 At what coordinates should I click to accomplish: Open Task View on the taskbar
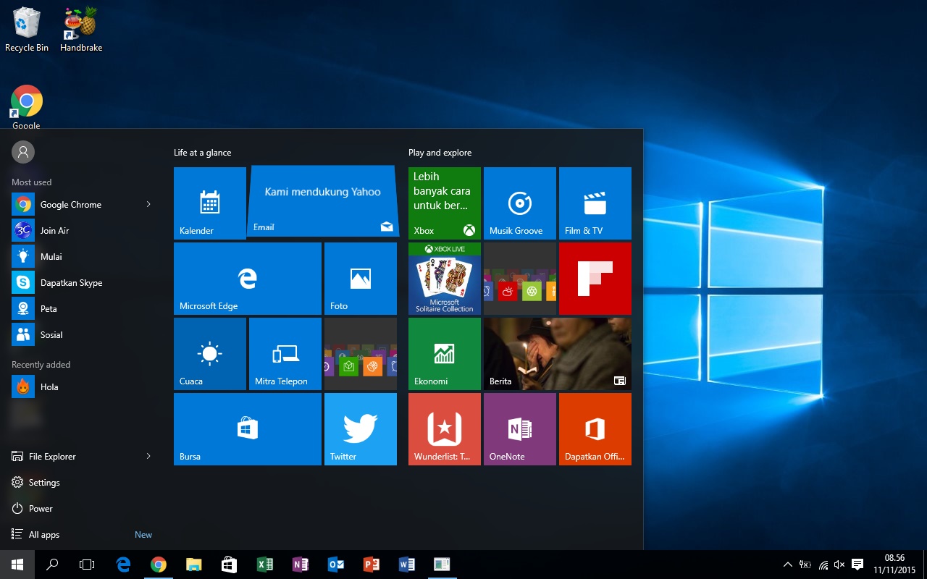pos(87,564)
